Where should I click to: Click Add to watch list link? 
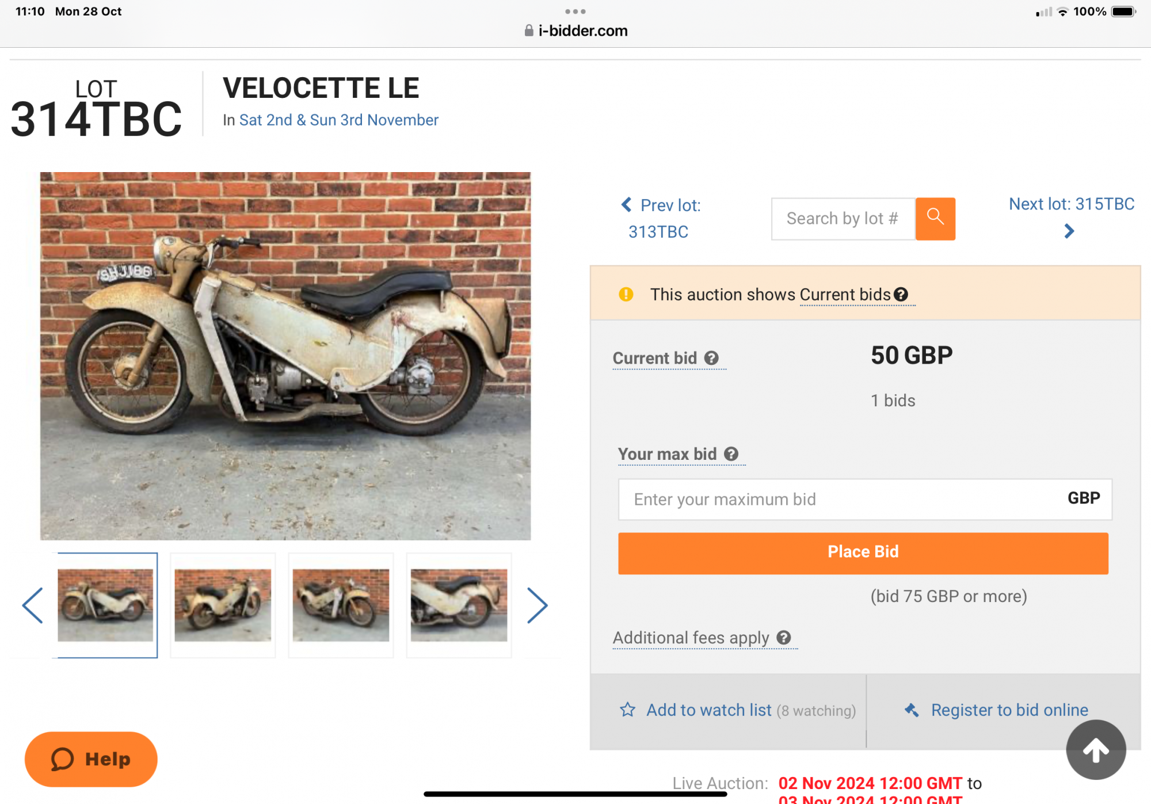pos(709,710)
